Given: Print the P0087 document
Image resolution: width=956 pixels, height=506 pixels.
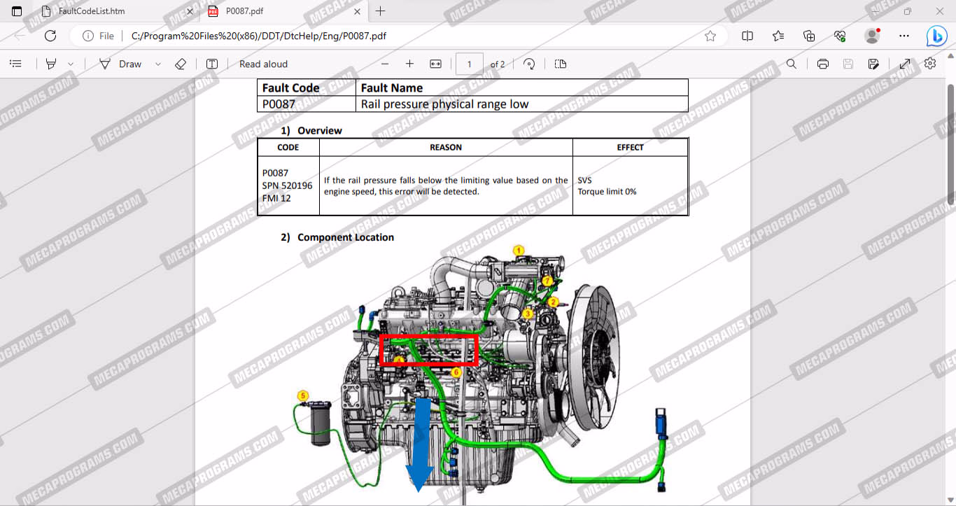Looking at the screenshot, I should (x=823, y=64).
